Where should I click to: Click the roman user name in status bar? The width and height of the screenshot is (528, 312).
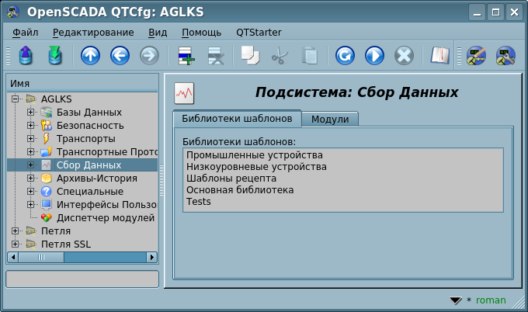[491, 300]
